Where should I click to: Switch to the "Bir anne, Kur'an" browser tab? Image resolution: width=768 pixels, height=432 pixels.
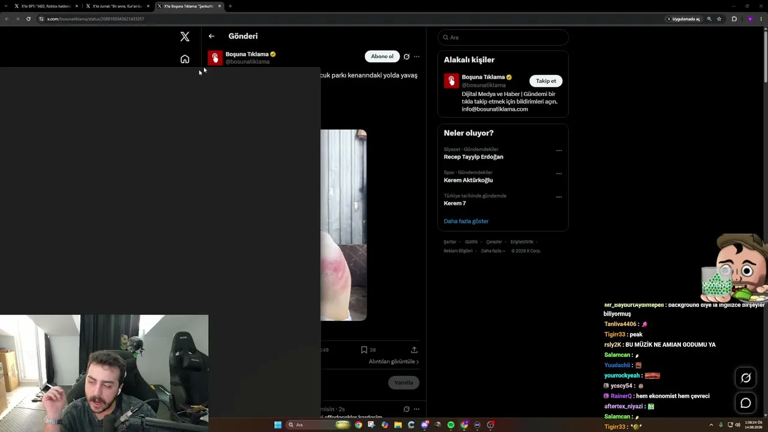pos(118,6)
